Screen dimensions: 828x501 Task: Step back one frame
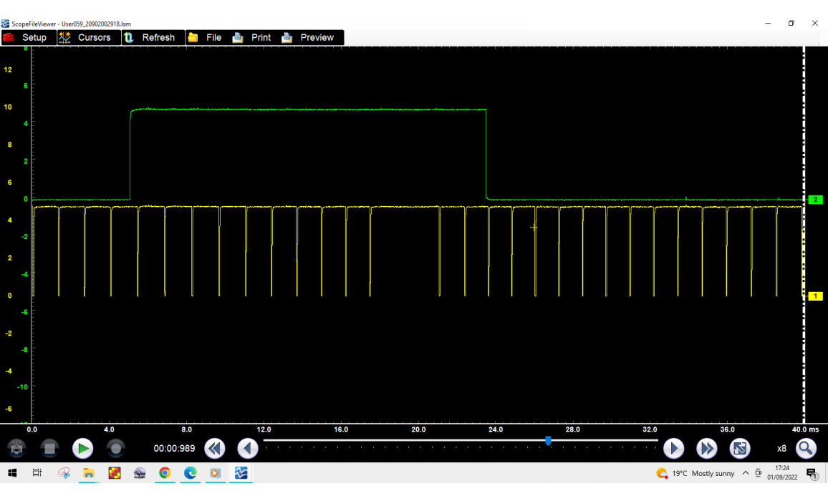[248, 449]
